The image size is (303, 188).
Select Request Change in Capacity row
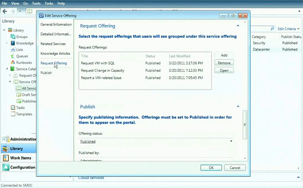point(103,70)
